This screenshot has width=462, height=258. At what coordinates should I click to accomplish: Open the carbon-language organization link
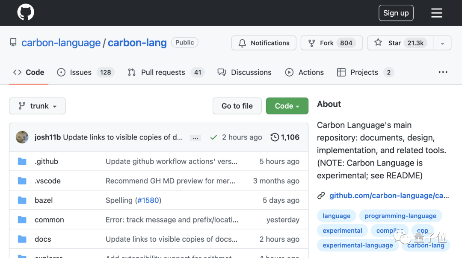61,43
